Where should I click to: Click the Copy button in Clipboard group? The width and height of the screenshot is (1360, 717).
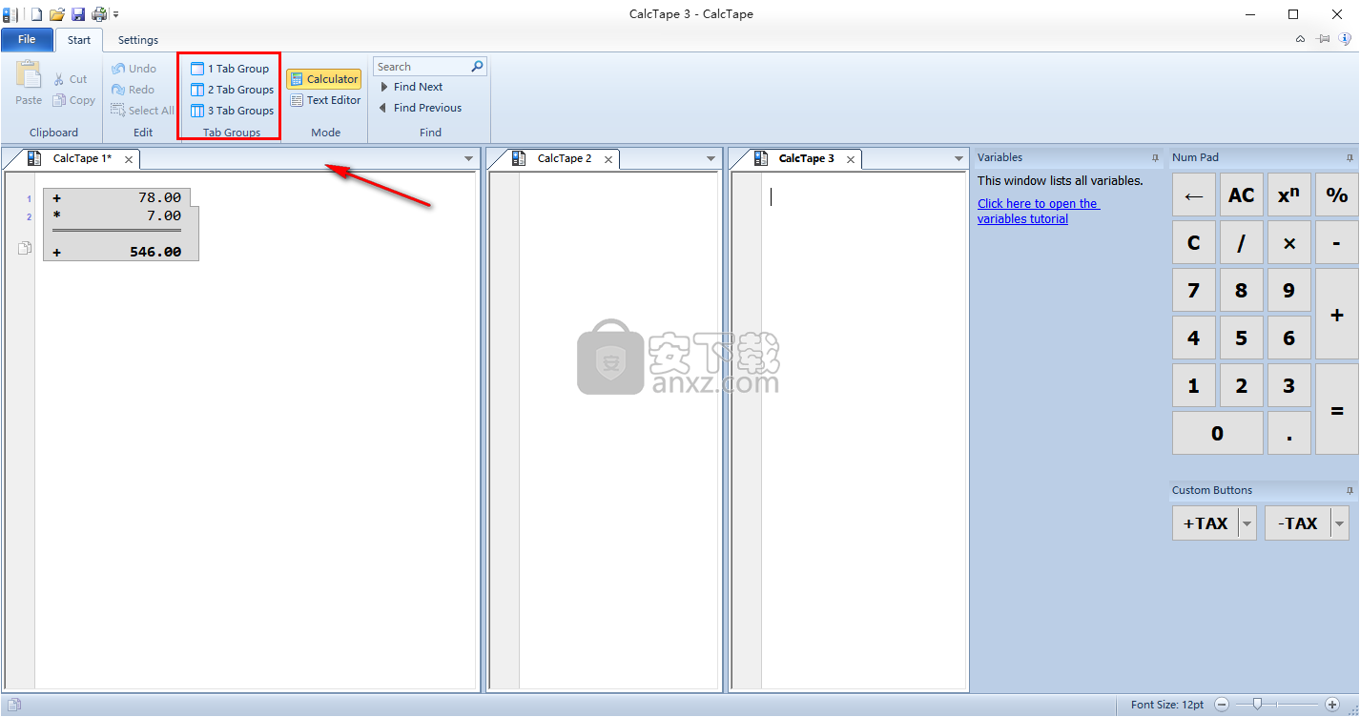click(74, 100)
